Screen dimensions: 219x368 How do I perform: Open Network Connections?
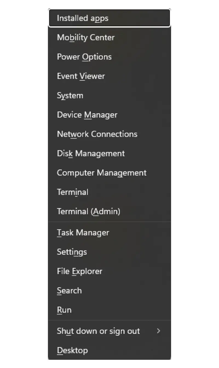97,134
